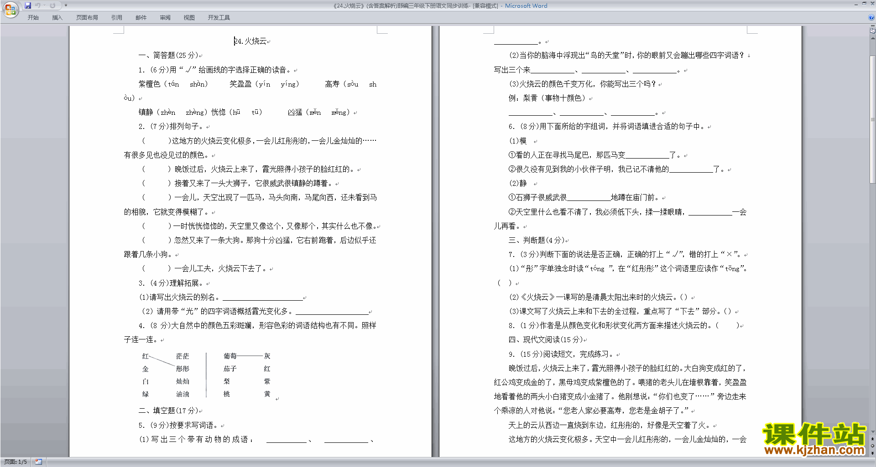Click the heading 二、填空题(17分)
Screen dimensions: 876x467
point(168,411)
